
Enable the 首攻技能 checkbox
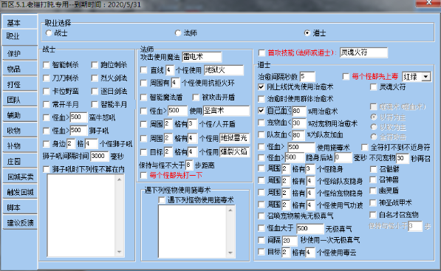(261, 53)
